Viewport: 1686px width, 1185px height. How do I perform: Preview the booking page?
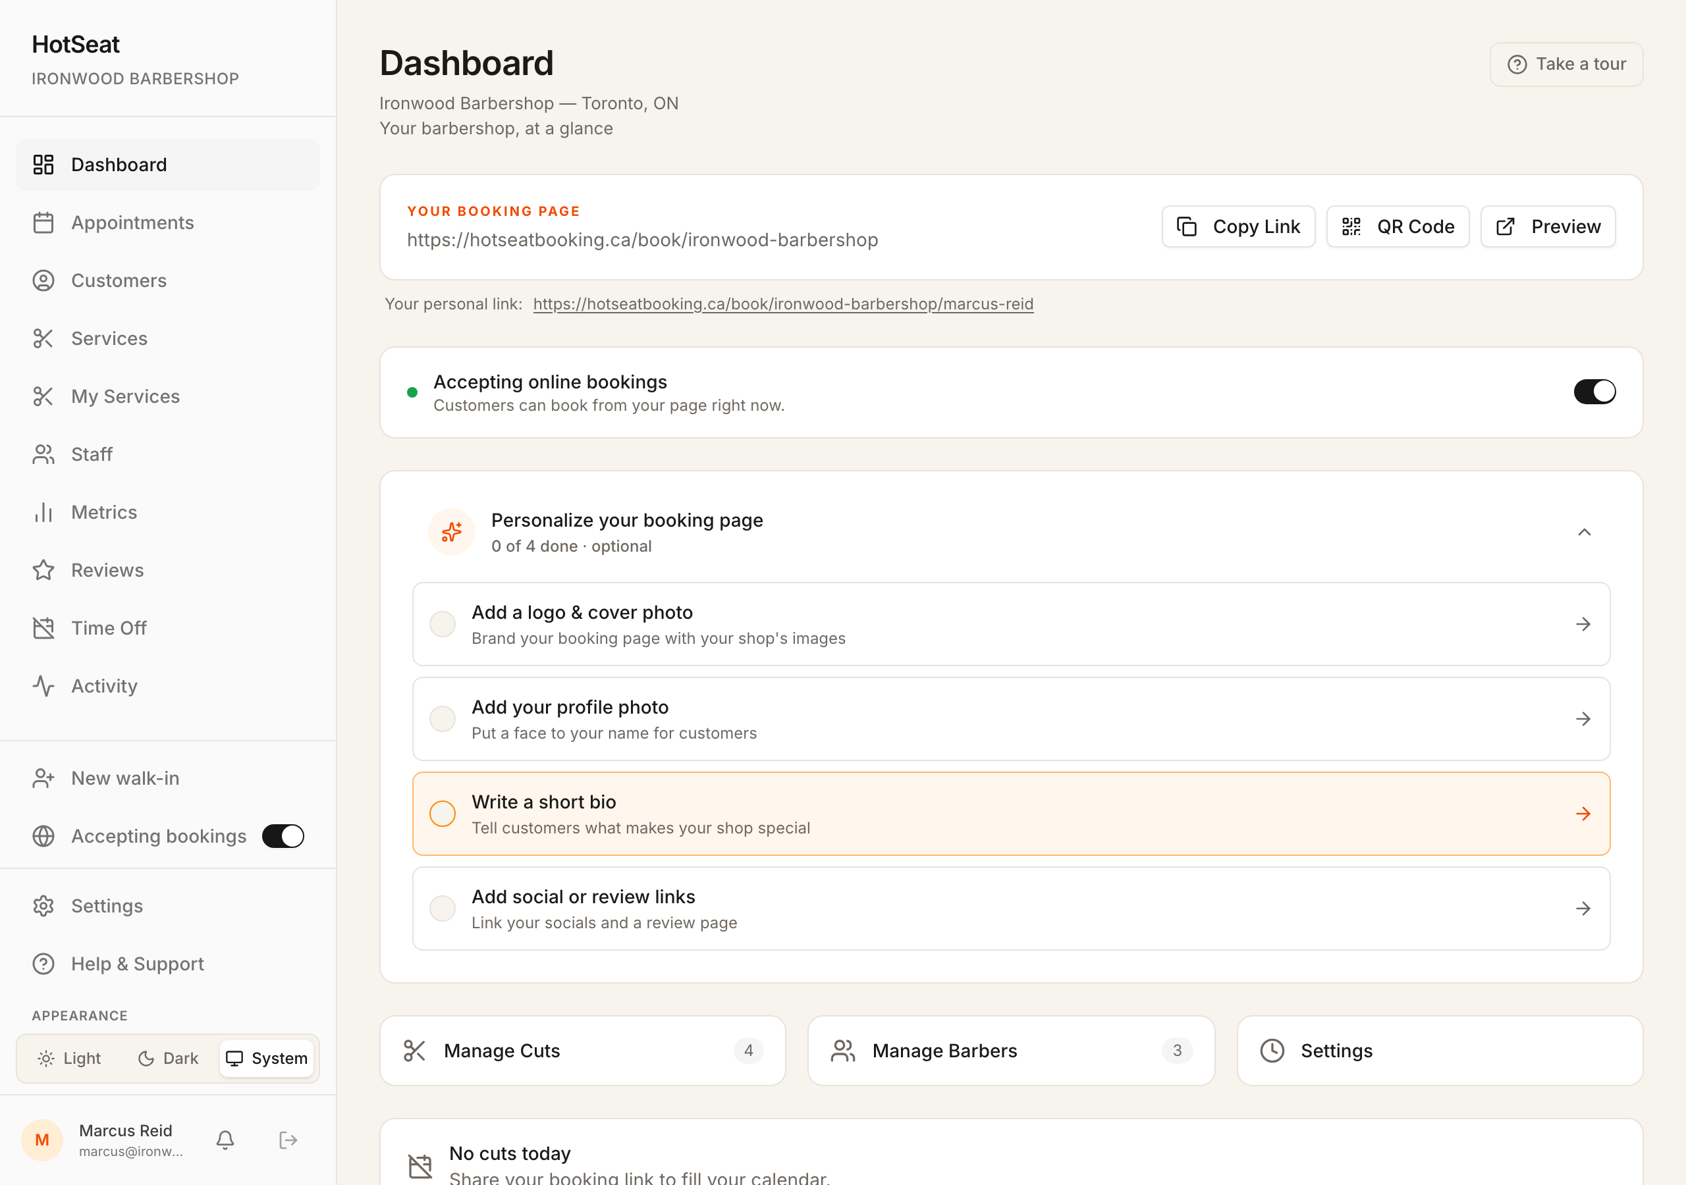point(1547,227)
